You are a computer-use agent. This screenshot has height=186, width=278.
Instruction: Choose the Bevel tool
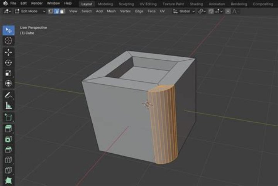[8, 149]
